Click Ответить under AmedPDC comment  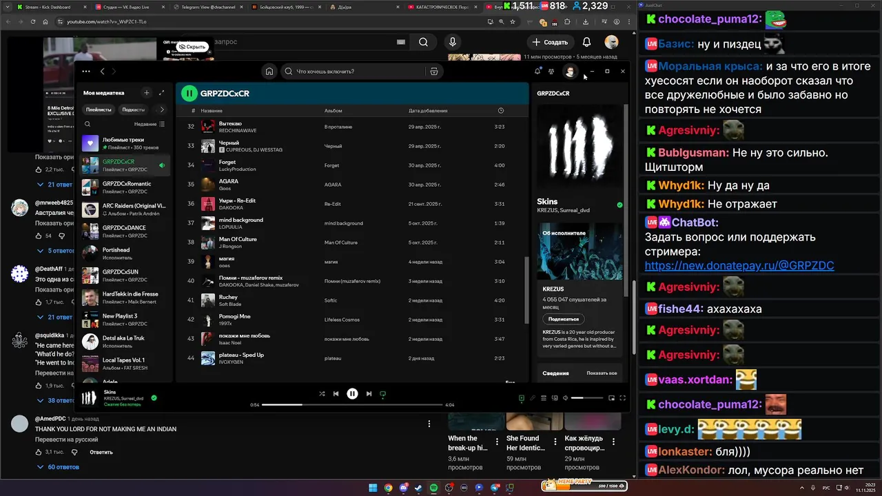tap(101, 453)
